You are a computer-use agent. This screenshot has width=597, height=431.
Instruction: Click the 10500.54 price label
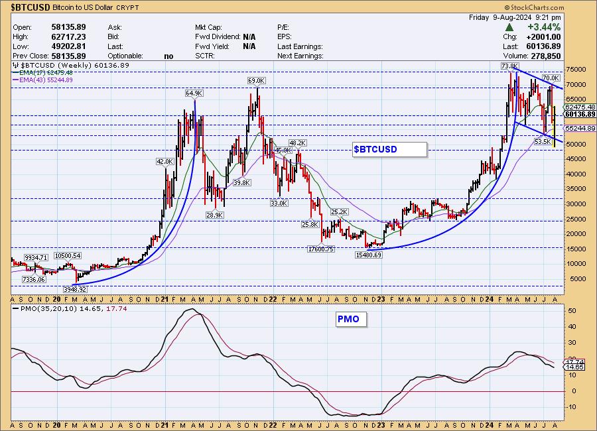click(68, 255)
